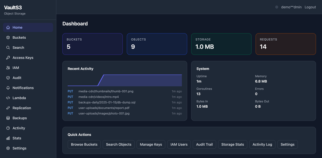Open the Home menu label
This screenshot has width=322, height=158.
pyautogui.click(x=17, y=27)
